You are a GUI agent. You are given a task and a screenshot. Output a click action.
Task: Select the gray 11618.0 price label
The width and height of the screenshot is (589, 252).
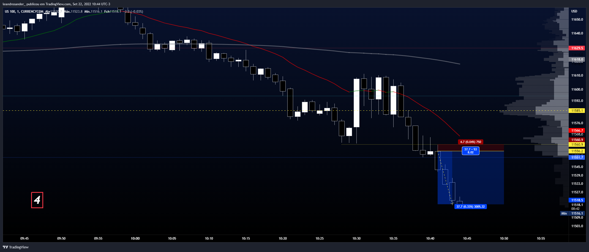(577, 59)
